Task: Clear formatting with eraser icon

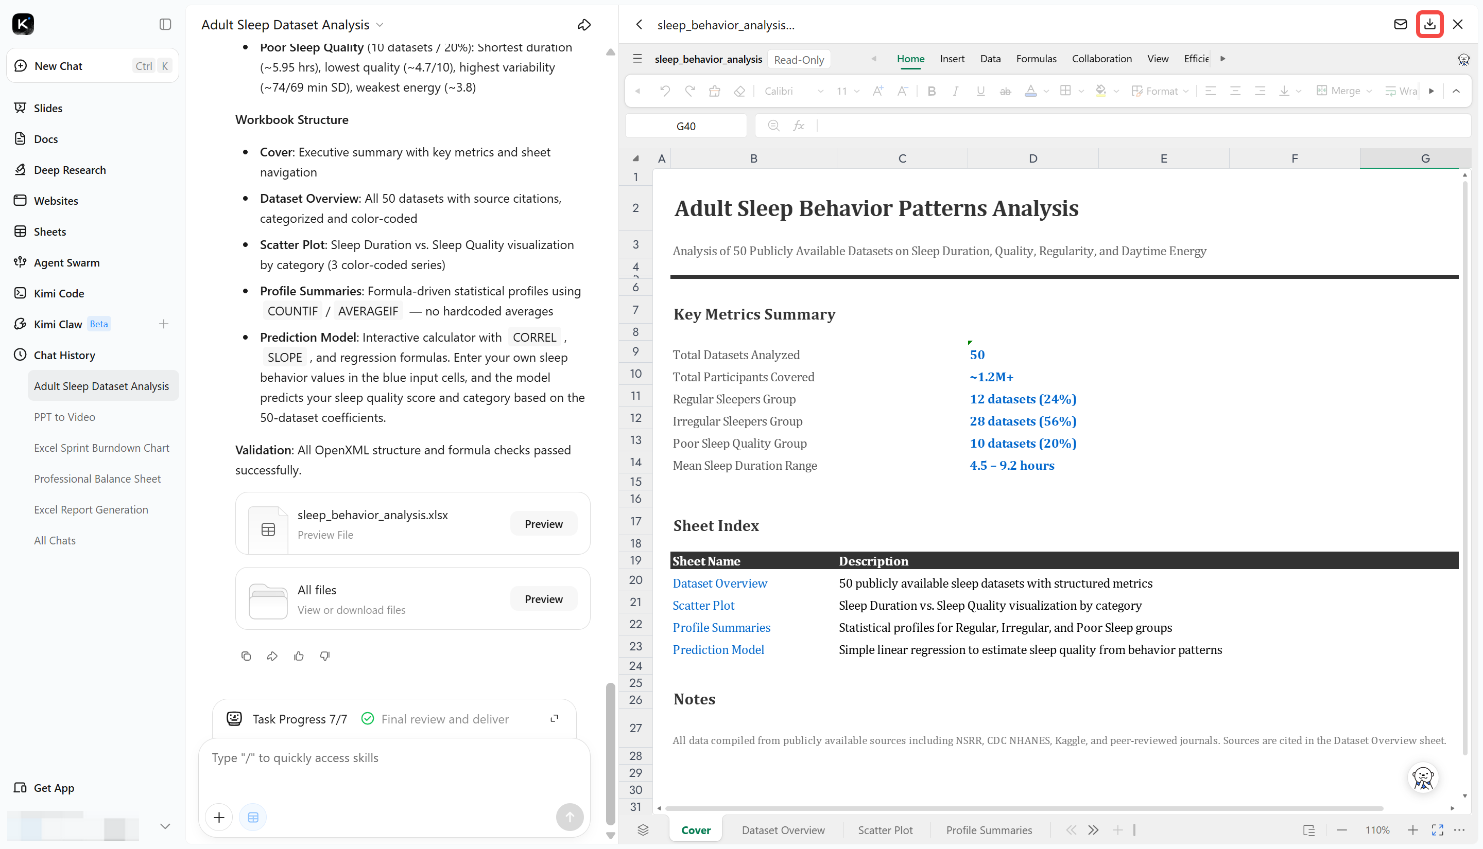Action: pos(739,91)
